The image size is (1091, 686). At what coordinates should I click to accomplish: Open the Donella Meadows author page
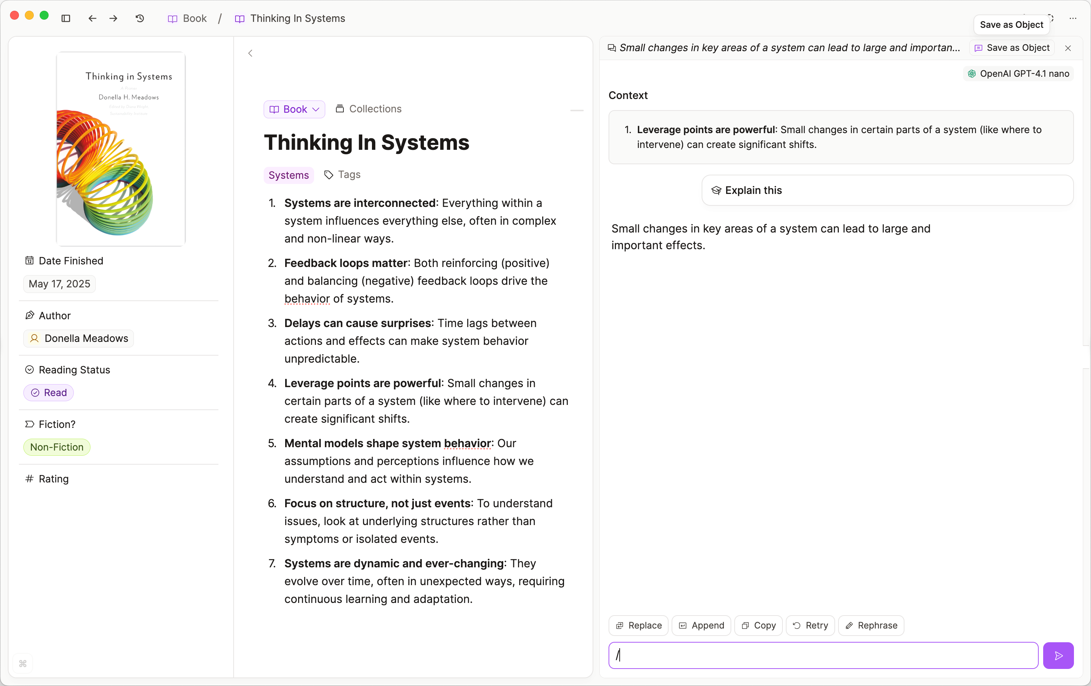click(x=78, y=338)
